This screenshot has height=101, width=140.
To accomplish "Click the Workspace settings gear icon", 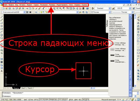I will click(27, 12).
